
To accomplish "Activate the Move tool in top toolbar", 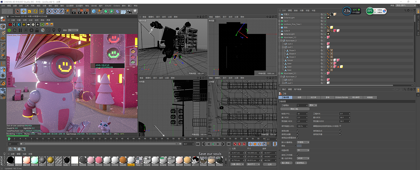I will tap(24, 11).
